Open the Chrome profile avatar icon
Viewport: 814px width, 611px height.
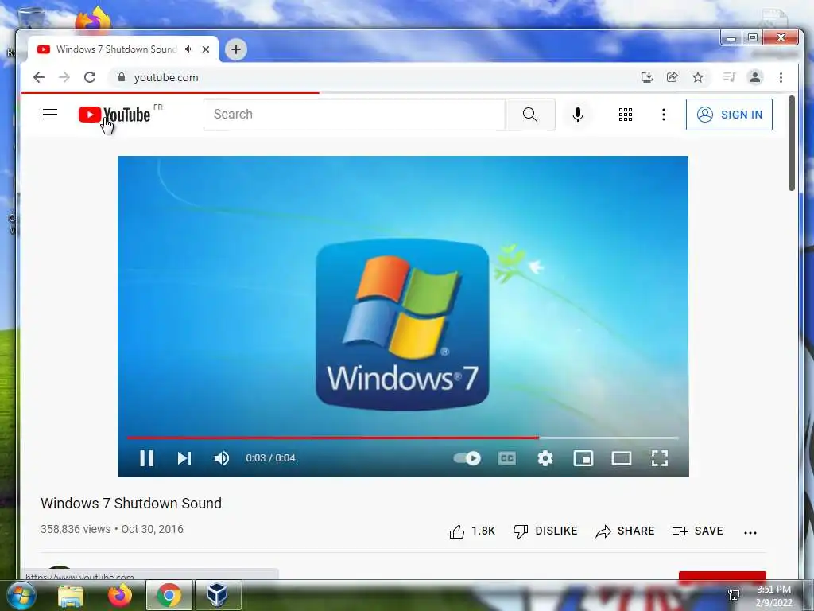(x=755, y=77)
